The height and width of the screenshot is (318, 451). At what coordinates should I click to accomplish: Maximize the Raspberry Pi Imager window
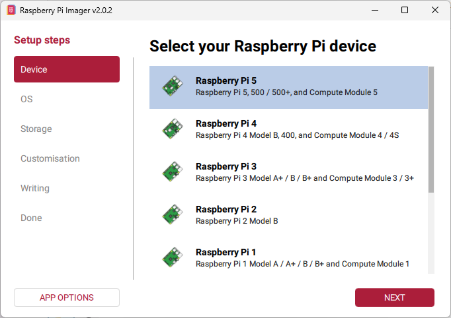tap(405, 11)
